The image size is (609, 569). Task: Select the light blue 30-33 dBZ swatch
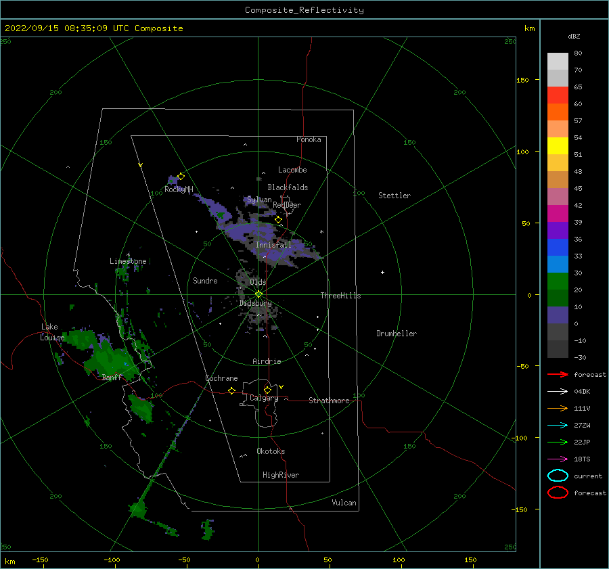tap(558, 264)
